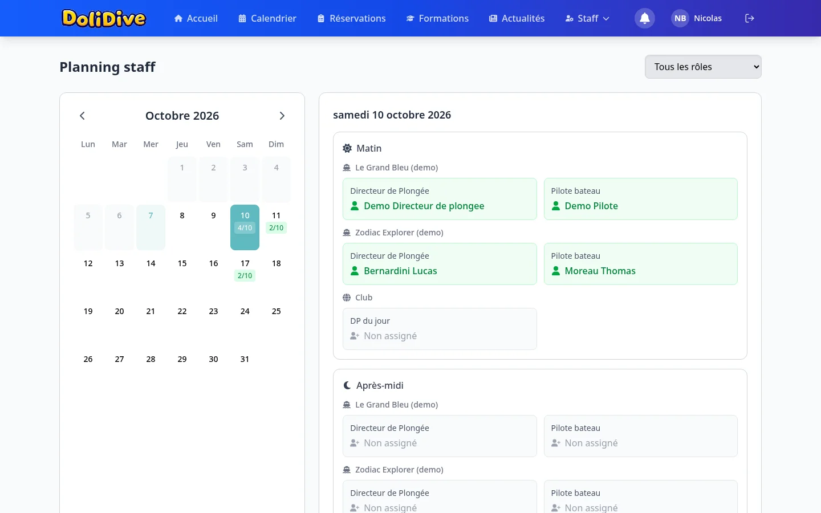Select October 17 in calendar
Screen dimensions: 821x513
click(x=245, y=275)
